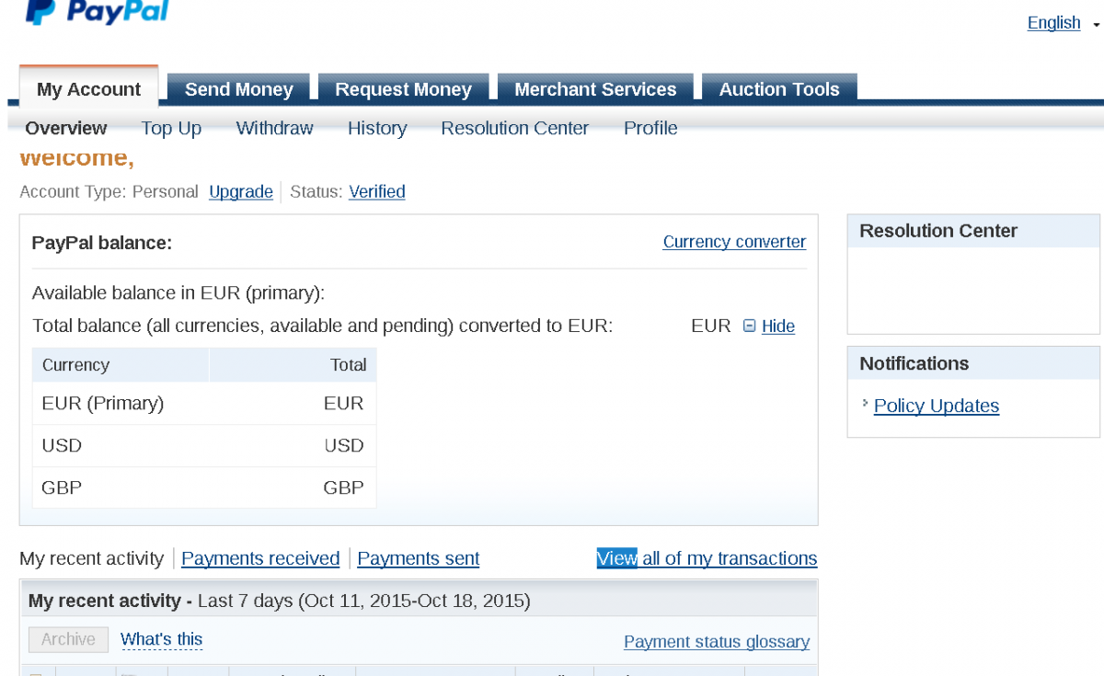The height and width of the screenshot is (676, 1104).
Task: Open Resolution Center in the sub-navigation
Action: point(515,128)
